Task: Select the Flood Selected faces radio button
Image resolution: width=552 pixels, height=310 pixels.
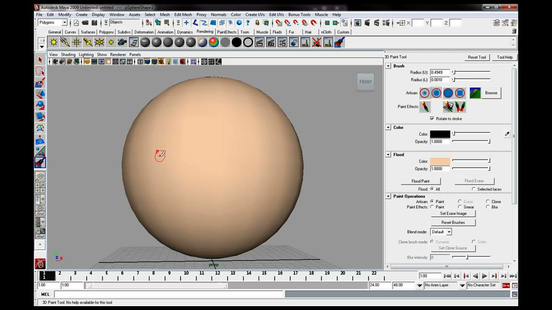Action: pos(474,189)
